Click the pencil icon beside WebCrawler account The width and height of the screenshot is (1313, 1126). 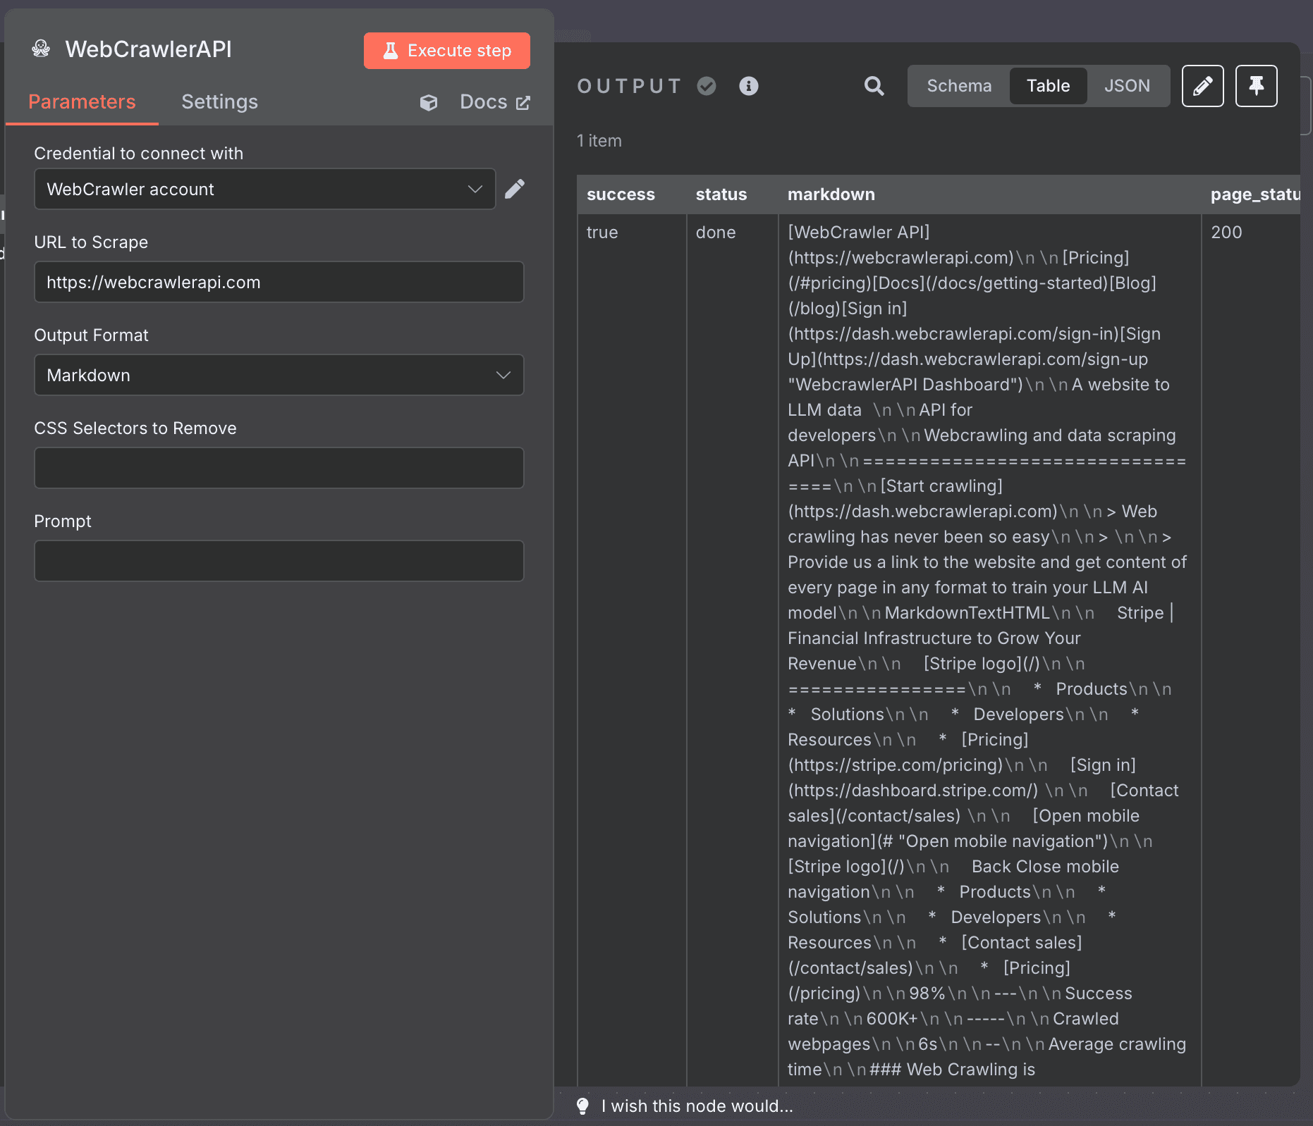(515, 189)
